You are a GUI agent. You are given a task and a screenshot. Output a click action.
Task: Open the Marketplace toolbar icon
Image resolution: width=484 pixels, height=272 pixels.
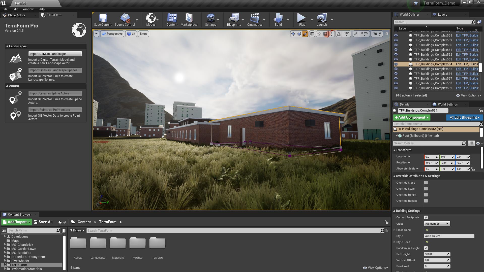pyautogui.click(x=189, y=18)
